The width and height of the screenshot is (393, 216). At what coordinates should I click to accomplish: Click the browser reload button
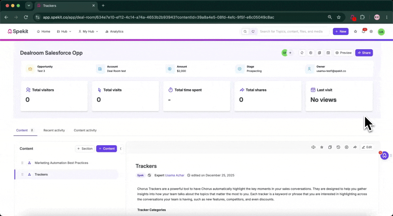(26, 17)
